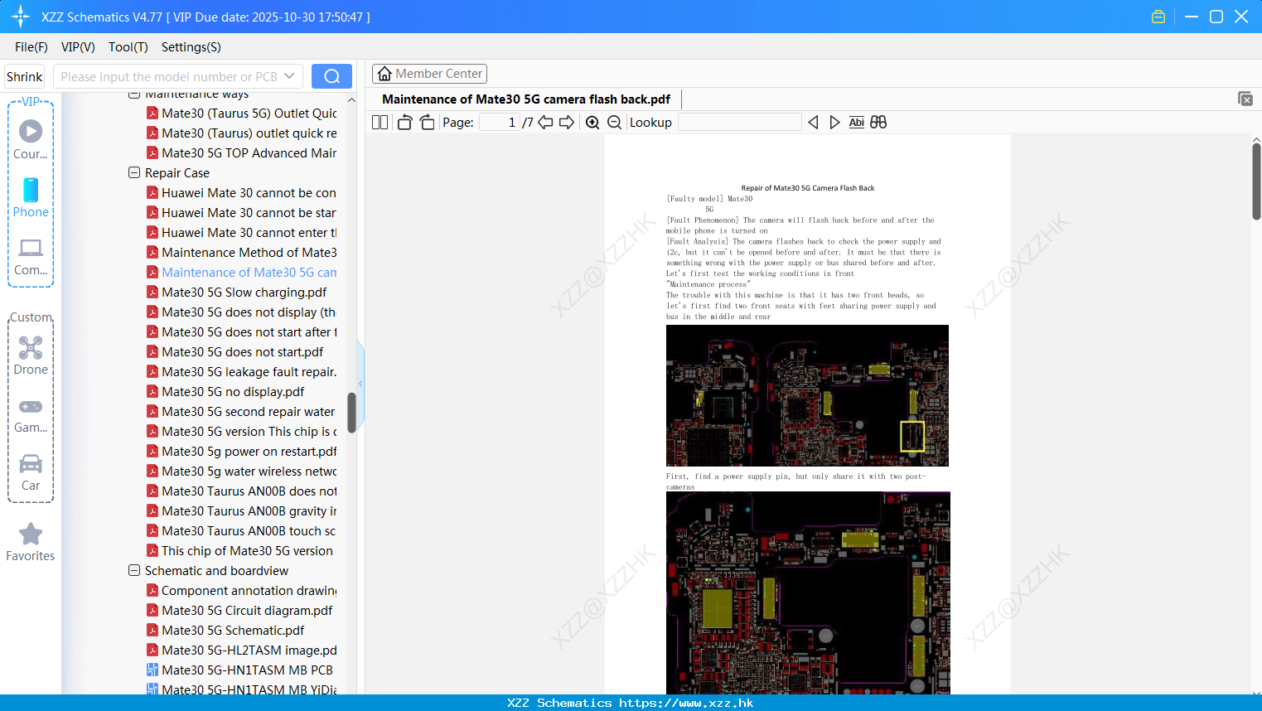Screen dimensions: 1262x711
Task: Open the Game console category
Action: (x=31, y=415)
